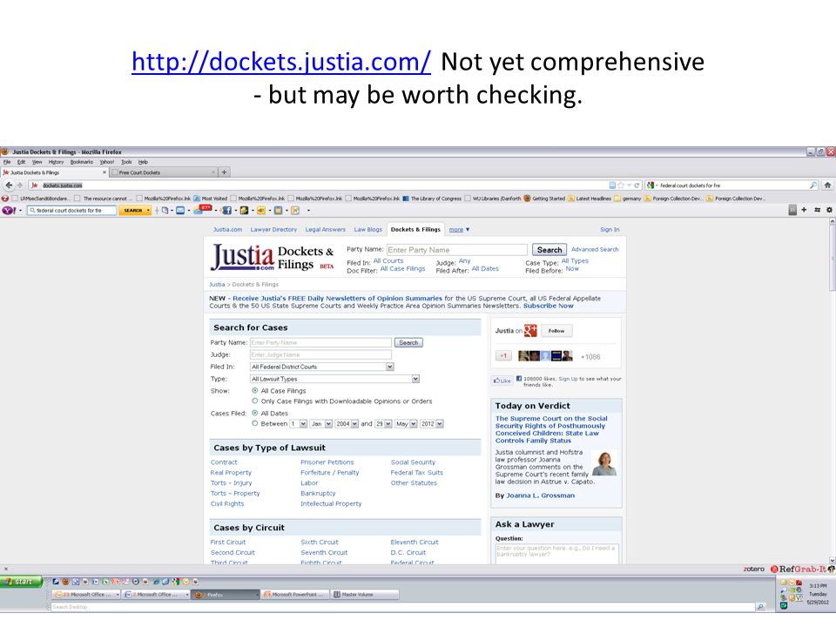Open the start day dropdown showing 1

coord(299,424)
